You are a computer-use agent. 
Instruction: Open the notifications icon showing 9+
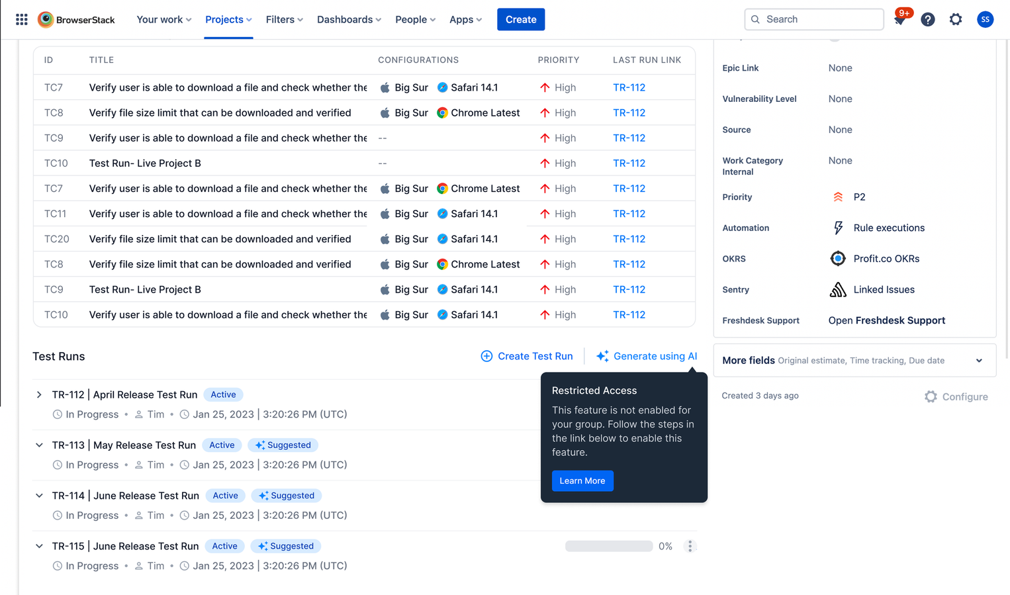coord(900,19)
